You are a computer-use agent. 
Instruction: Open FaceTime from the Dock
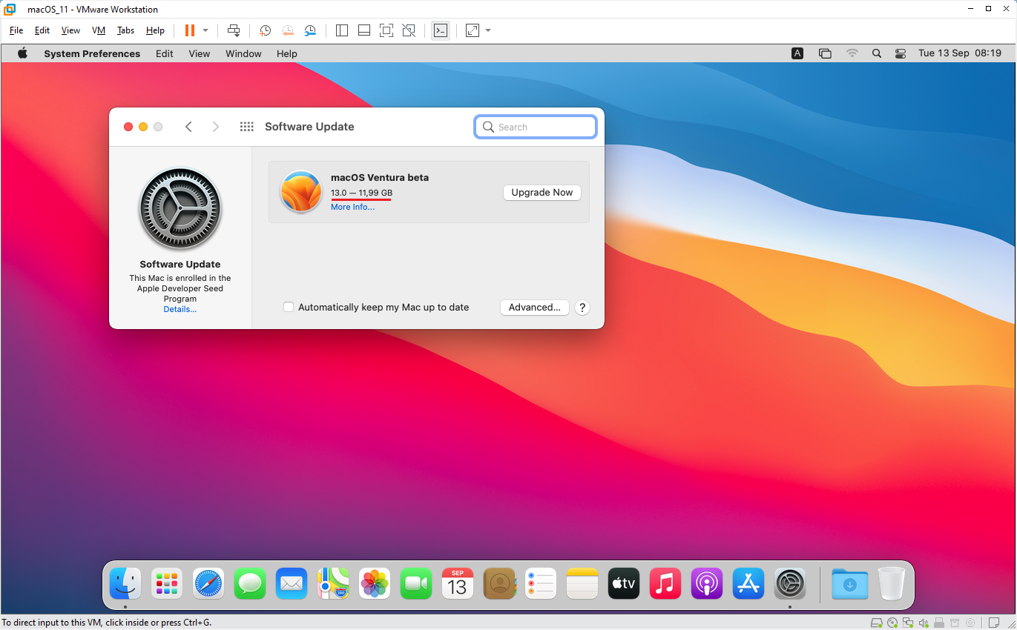click(416, 584)
